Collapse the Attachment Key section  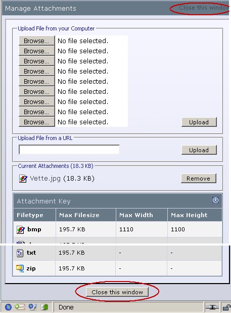click(215, 200)
